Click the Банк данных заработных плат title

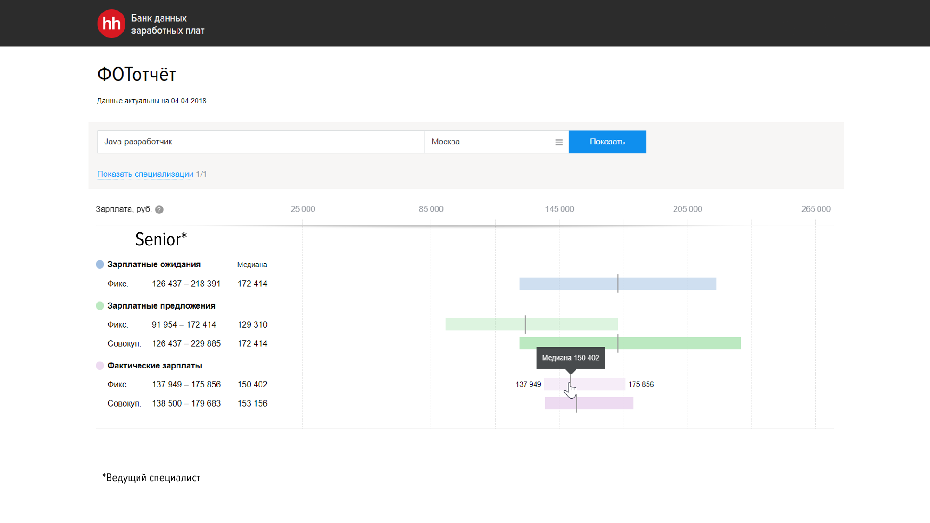pos(168,25)
